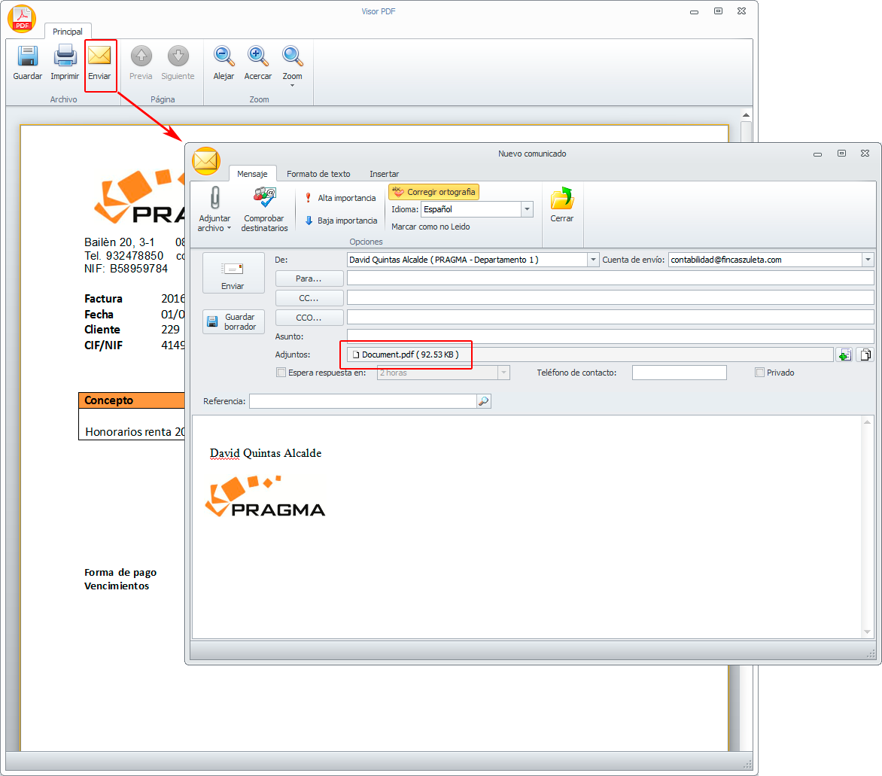Click Guardar icon in Visor PDF toolbar
Screen dimensions: 882x776
27,56
